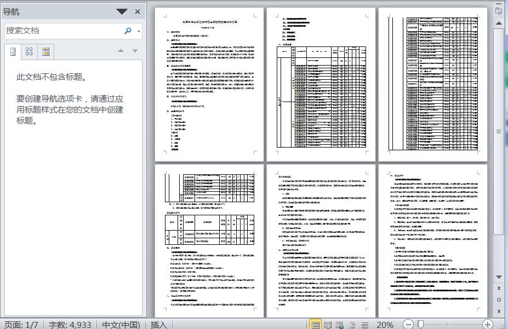Switch to Full Screen Reading view
The height and width of the screenshot is (329, 508).
328,325
